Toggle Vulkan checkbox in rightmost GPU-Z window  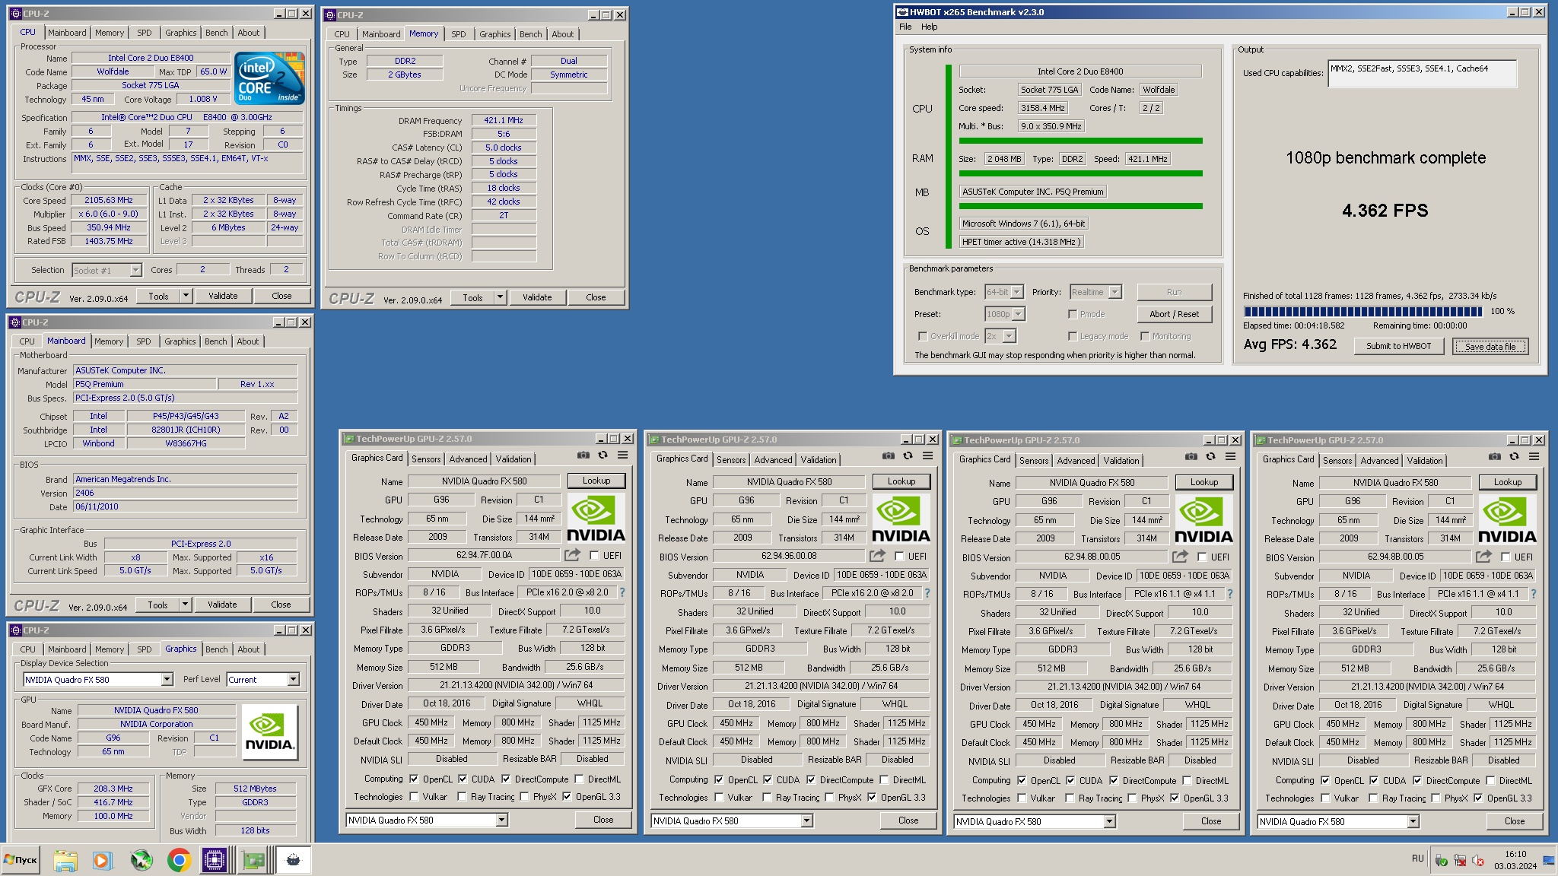(x=1325, y=798)
